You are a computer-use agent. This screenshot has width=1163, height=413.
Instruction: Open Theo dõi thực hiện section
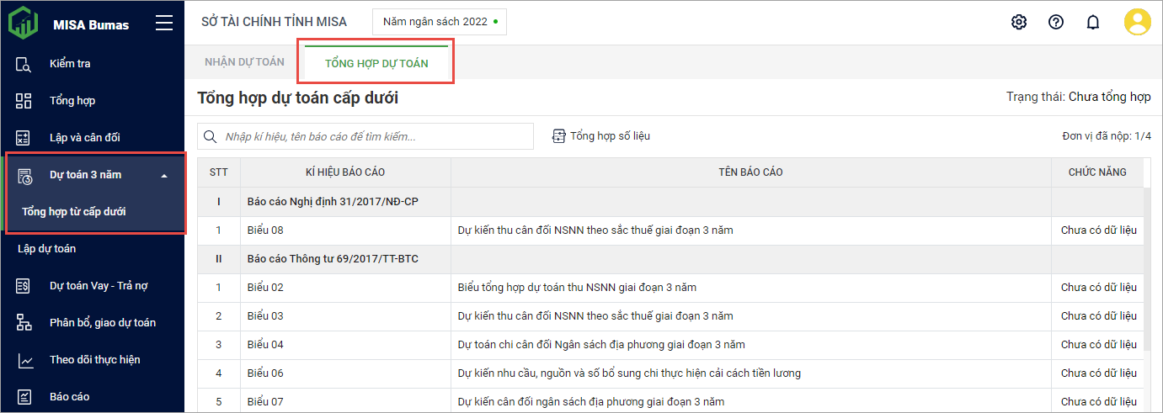[94, 360]
